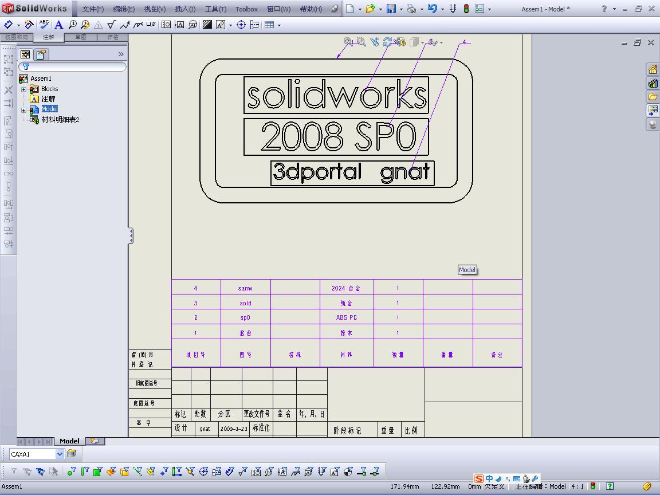Open the CAXA1 layer dropdown
The height and width of the screenshot is (495, 660).
(60, 454)
